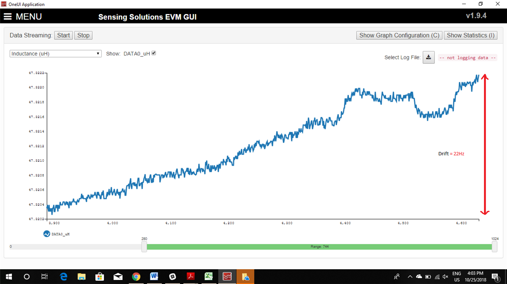Open File Explorer from taskbar
Image resolution: width=507 pixels, height=284 pixels.
(82, 277)
